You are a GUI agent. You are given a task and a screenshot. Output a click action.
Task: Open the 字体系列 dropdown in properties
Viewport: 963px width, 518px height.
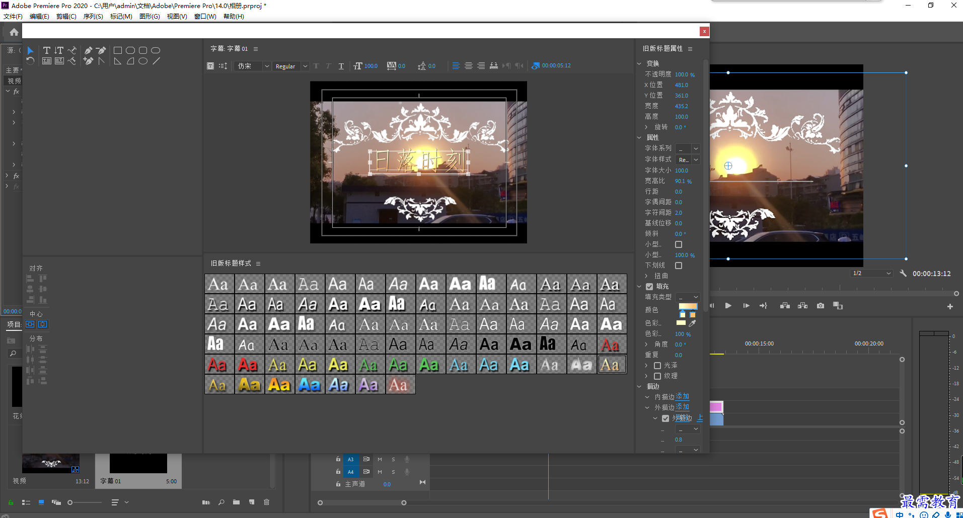pos(688,149)
